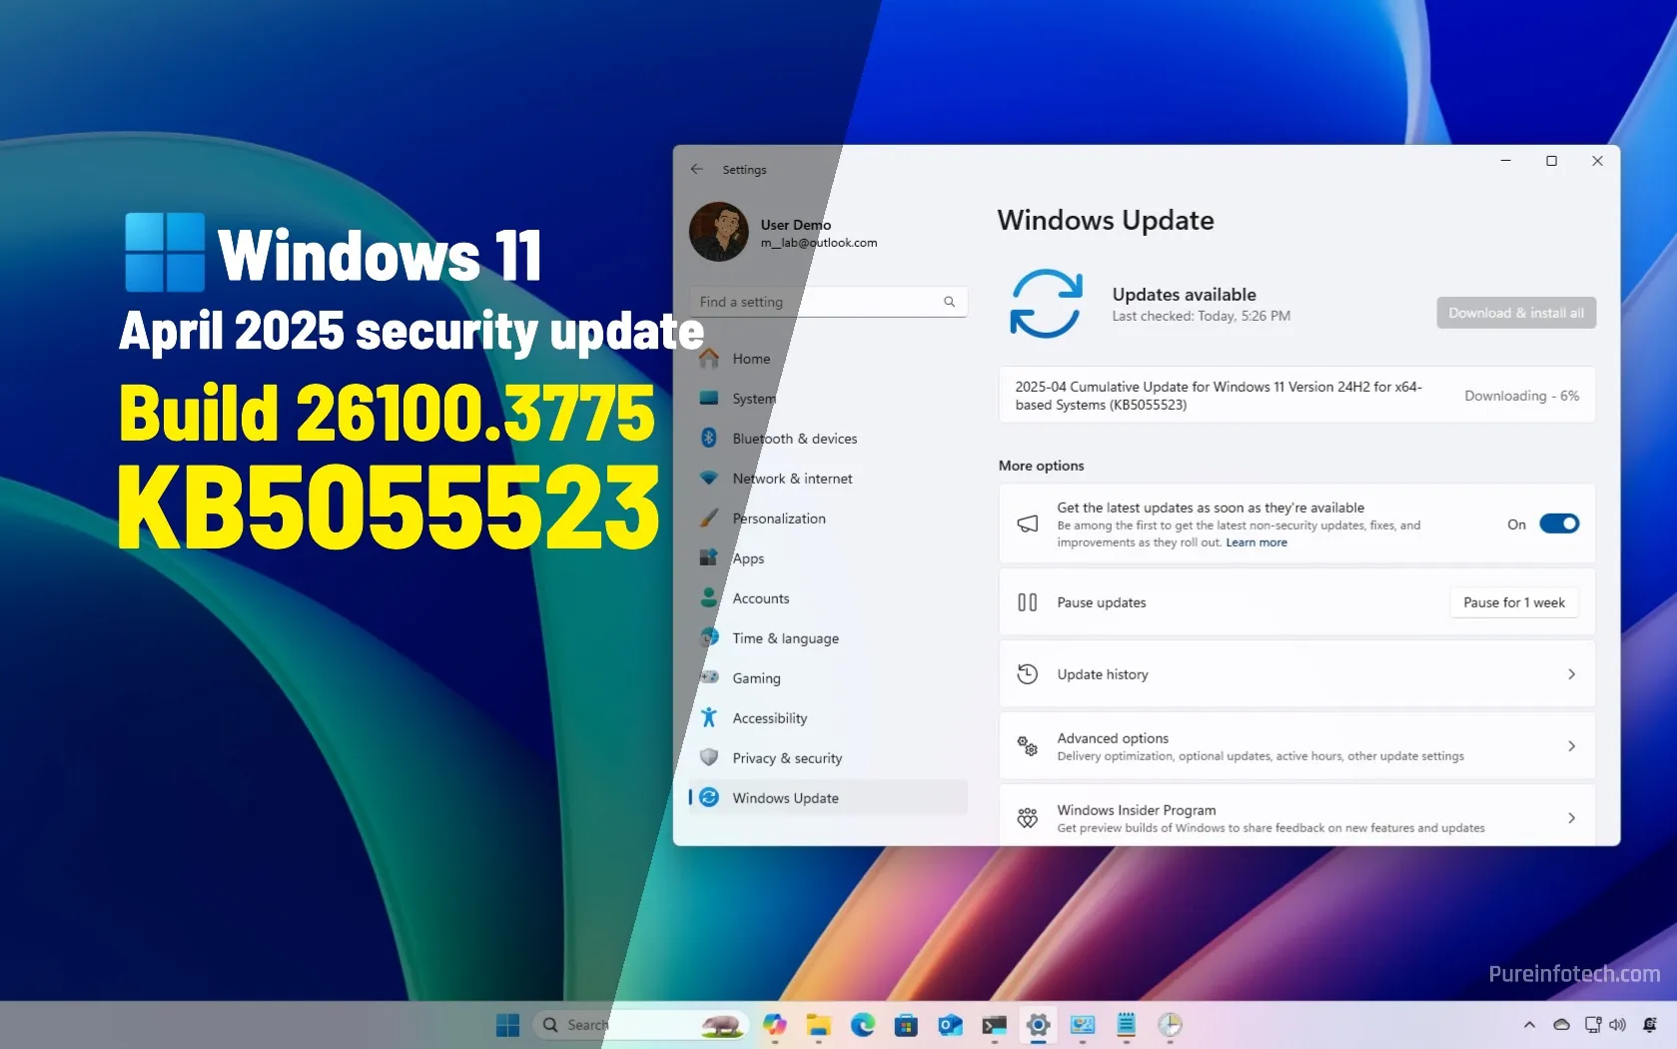Click the Accessibility figure icon in sidebar
Viewport: 1677px width, 1049px height.
pos(709,717)
